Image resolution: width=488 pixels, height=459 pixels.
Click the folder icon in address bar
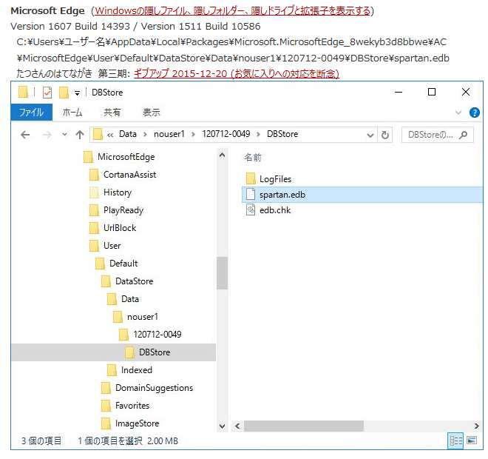point(98,134)
